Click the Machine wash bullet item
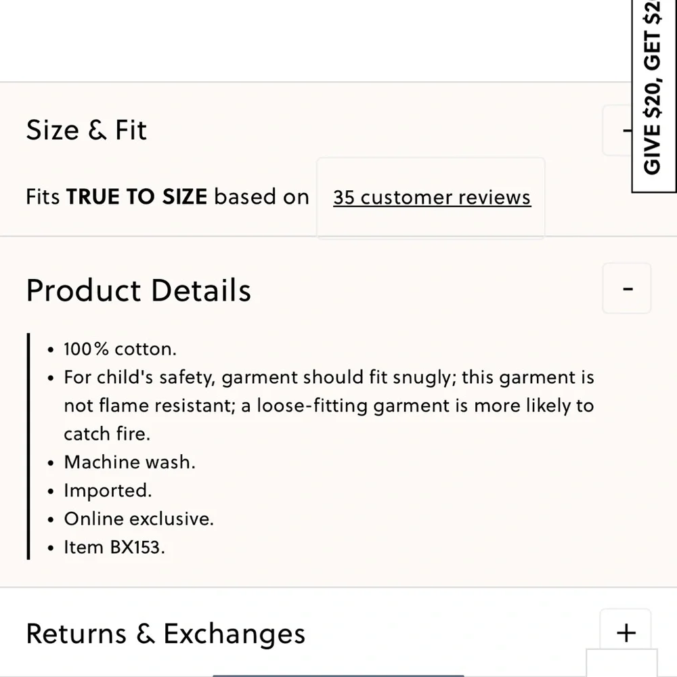This screenshot has height=677, width=677. pos(129,462)
